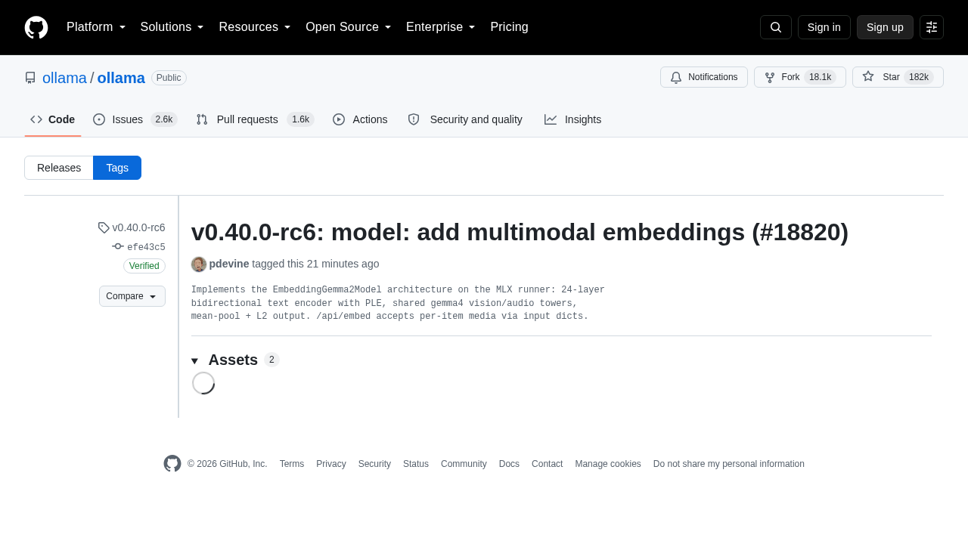Image resolution: width=968 pixels, height=544 pixels.
Task: Open the Security footer link
Action: coord(374,464)
